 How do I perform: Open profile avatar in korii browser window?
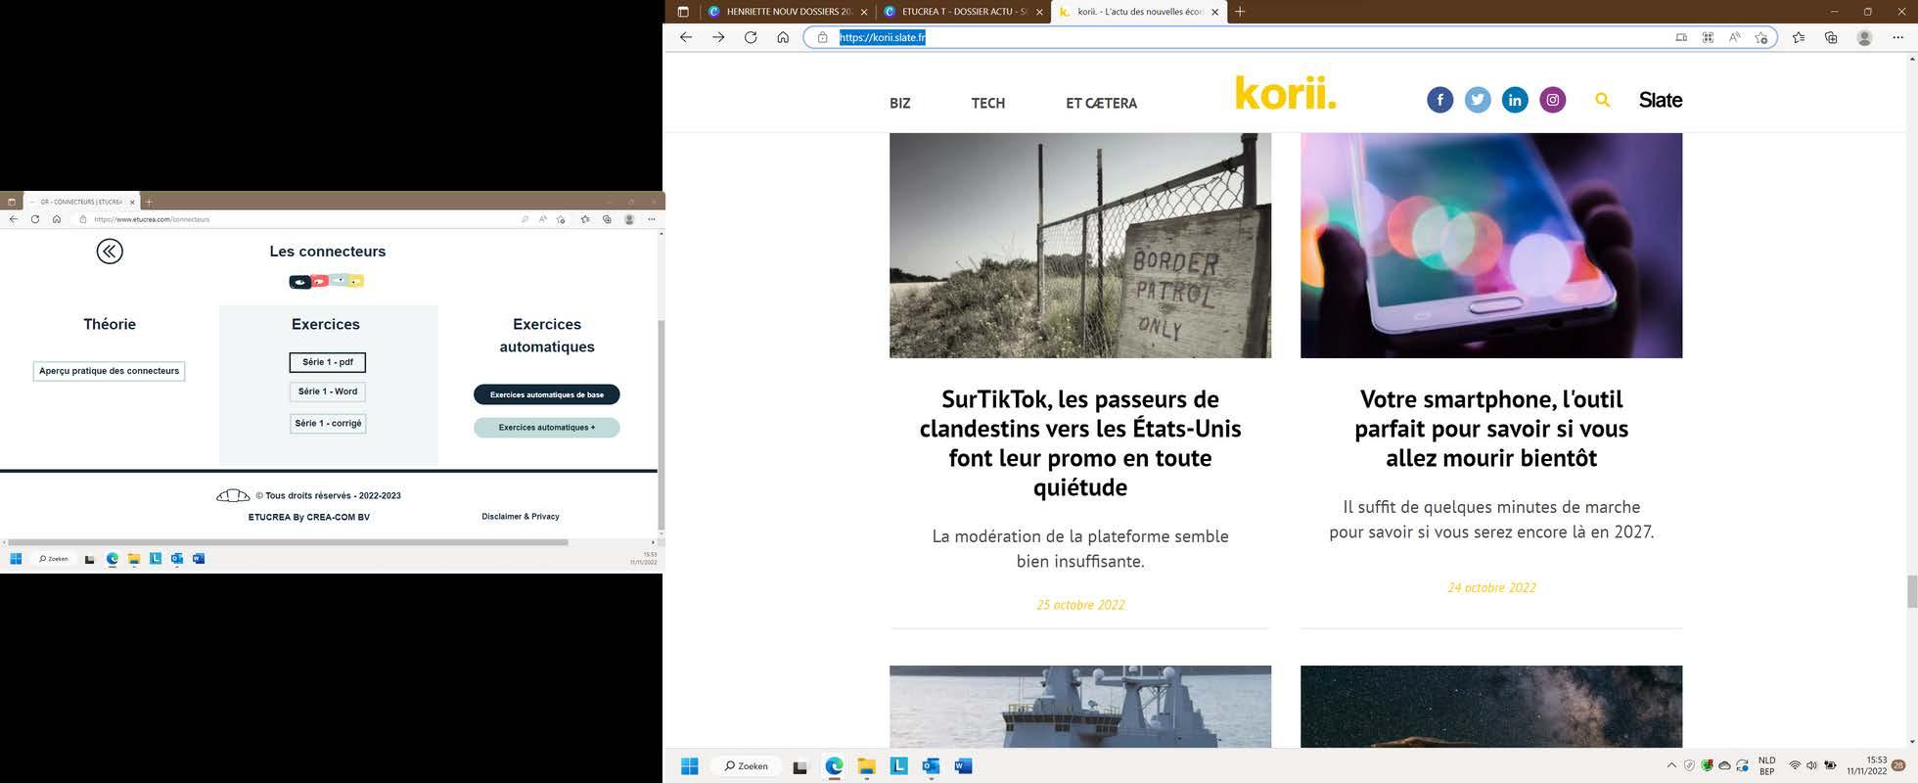click(1864, 37)
